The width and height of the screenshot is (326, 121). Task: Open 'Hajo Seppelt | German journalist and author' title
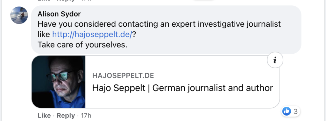[182, 88]
